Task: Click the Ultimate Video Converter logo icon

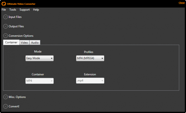Action: pos(4,4)
